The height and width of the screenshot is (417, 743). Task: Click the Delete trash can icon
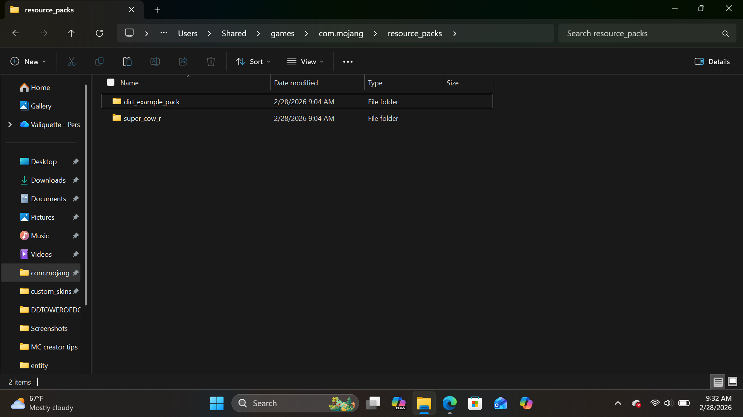pyautogui.click(x=211, y=61)
